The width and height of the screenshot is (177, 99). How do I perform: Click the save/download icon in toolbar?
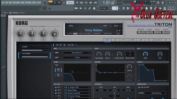[x=165, y=8]
